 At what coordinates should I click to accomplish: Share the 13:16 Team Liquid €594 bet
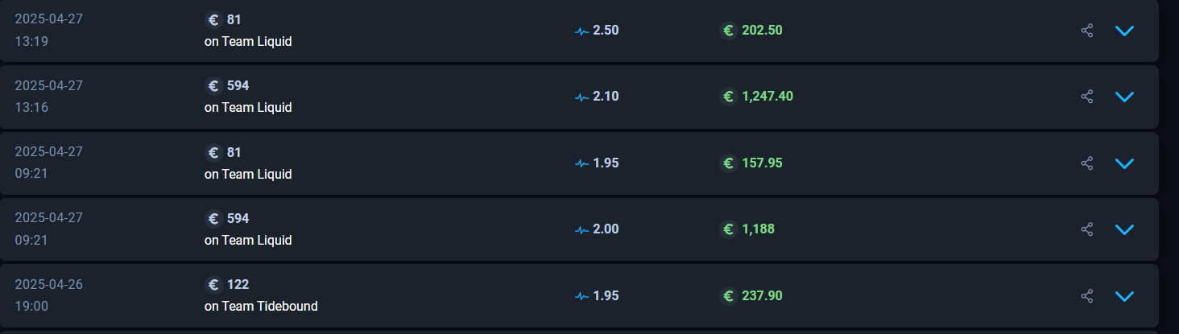(1087, 97)
